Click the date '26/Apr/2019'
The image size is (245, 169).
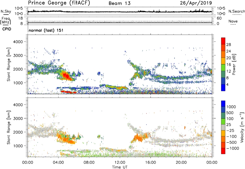click(x=196, y=3)
